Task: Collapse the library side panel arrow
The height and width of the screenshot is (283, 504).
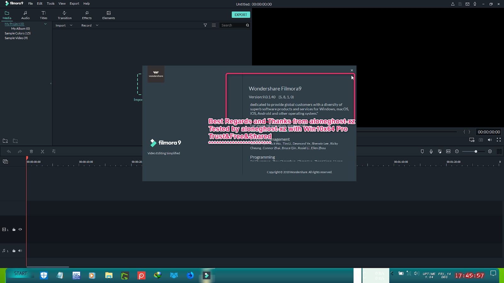Action: coord(51,83)
